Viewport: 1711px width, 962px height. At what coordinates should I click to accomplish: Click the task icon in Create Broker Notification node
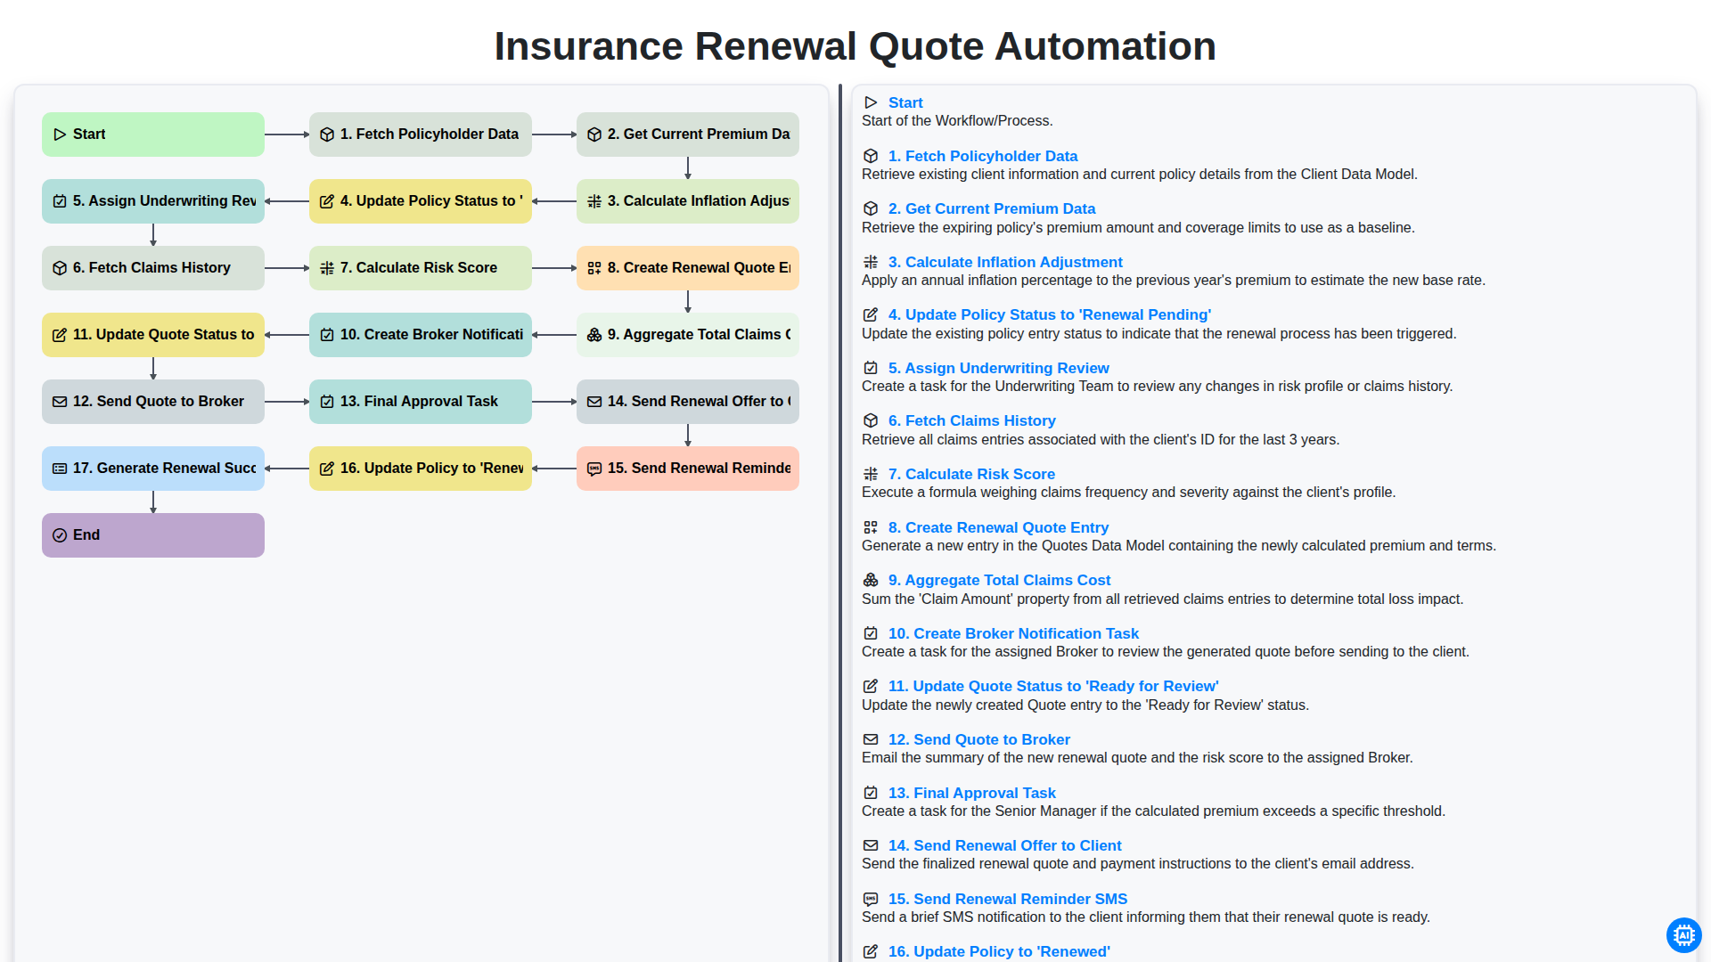click(x=327, y=335)
